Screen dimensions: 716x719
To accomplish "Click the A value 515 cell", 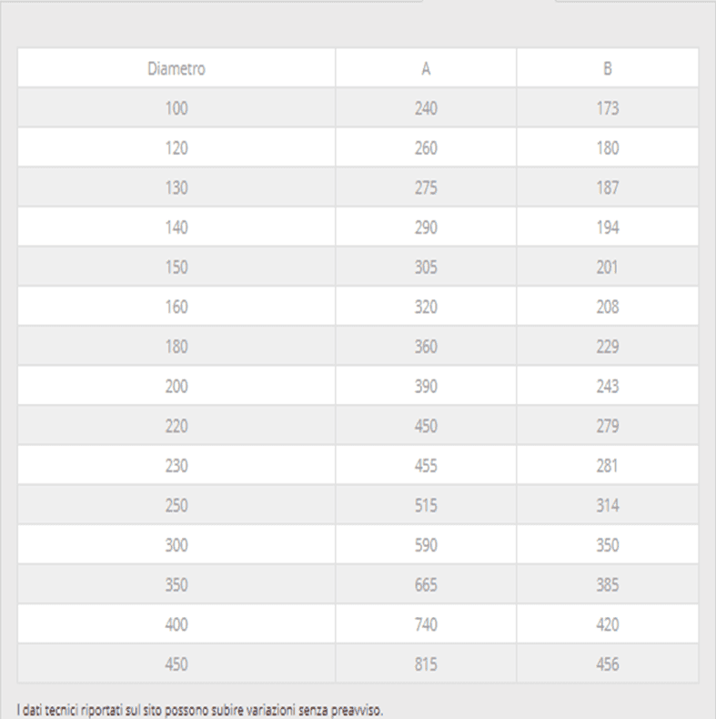I will 426,505.
